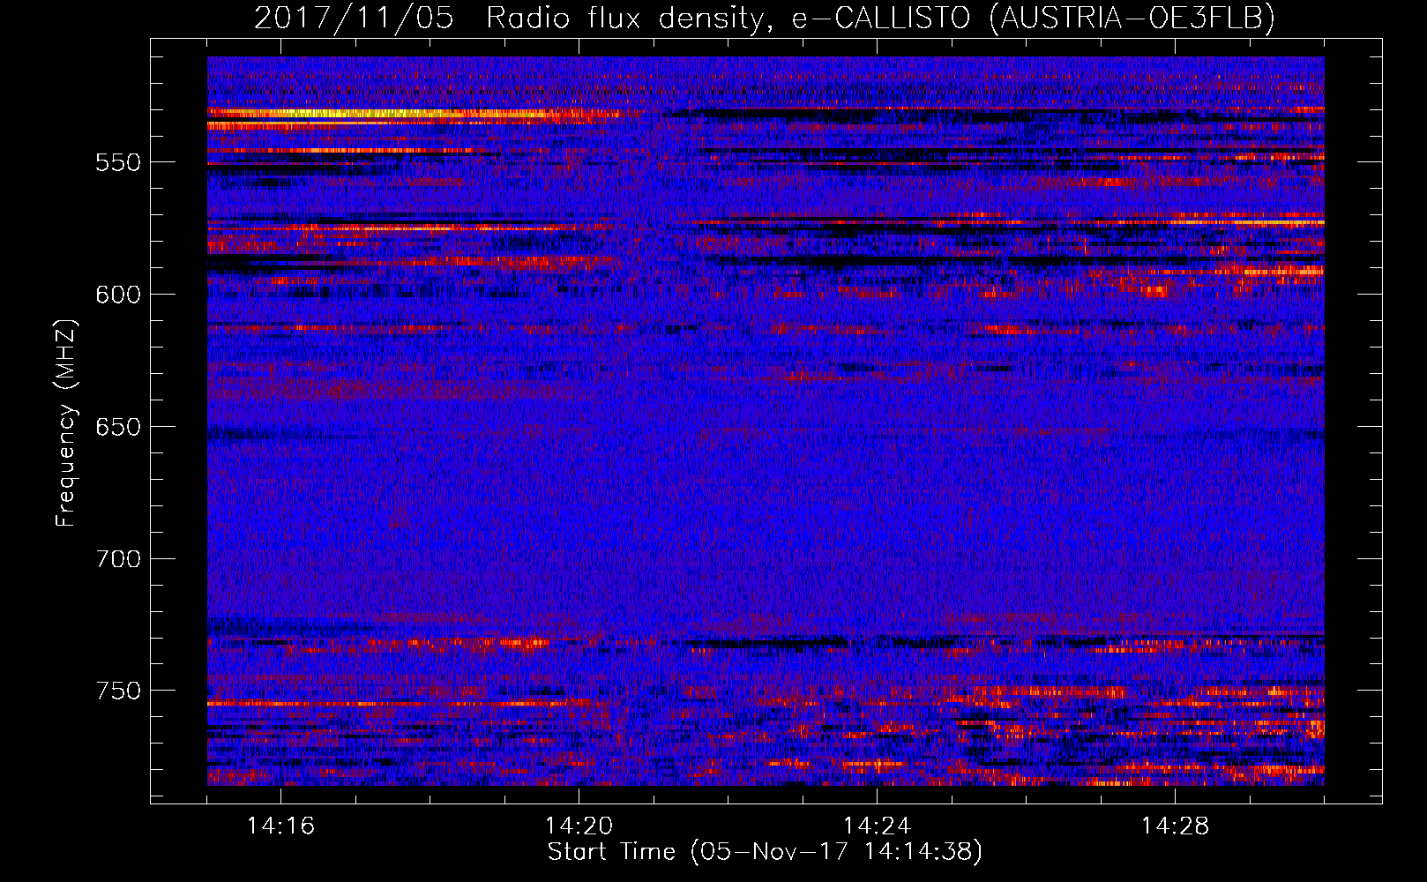The image size is (1427, 882).
Task: Click the plot title 'Radio flux density, e-CALLISTO'
Action: 728,19
